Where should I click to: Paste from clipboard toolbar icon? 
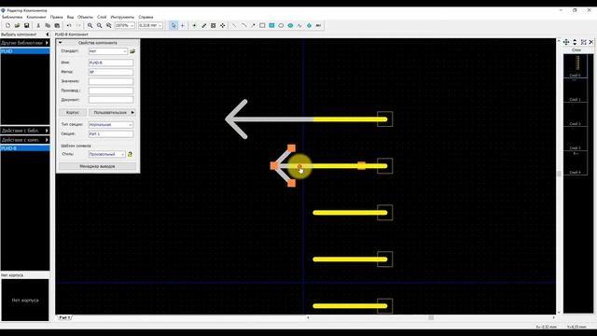57,25
